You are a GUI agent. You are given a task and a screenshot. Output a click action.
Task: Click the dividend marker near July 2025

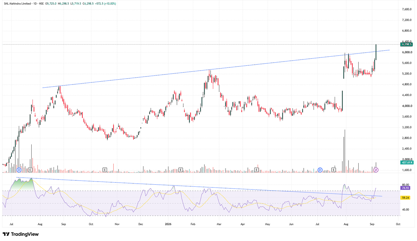click(19, 170)
